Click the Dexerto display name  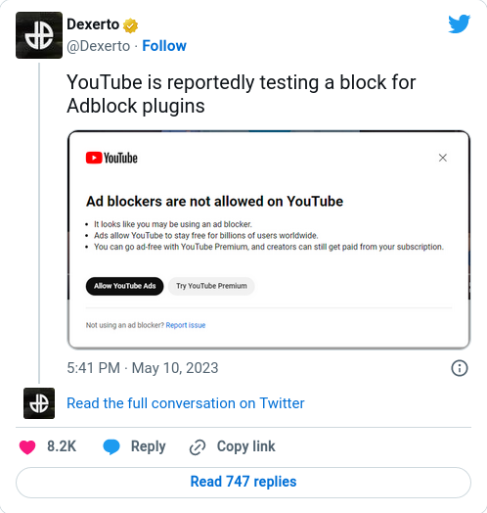point(93,24)
